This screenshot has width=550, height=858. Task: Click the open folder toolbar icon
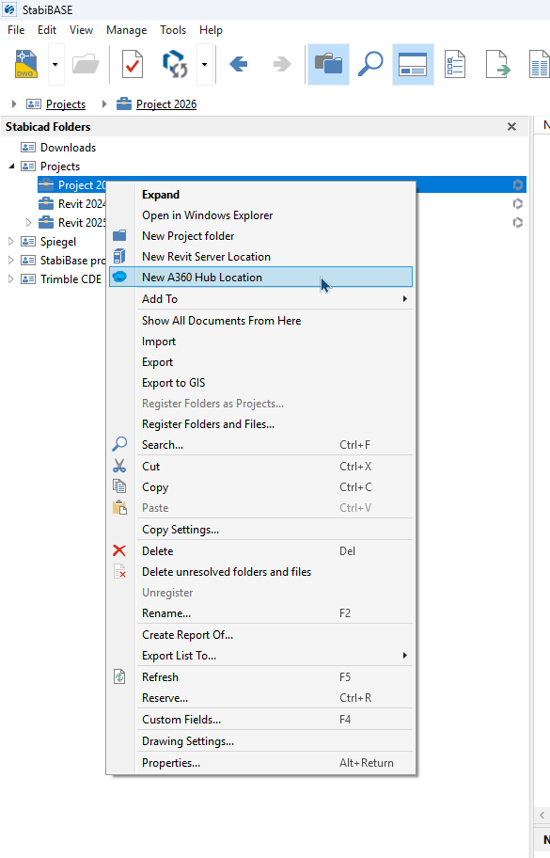86,65
